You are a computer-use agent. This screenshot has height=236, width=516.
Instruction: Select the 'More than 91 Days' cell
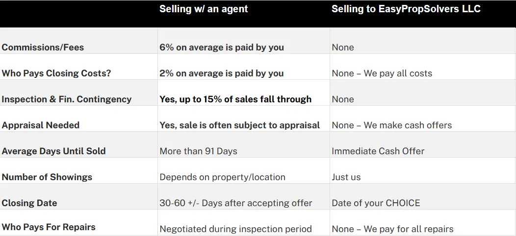(x=199, y=151)
